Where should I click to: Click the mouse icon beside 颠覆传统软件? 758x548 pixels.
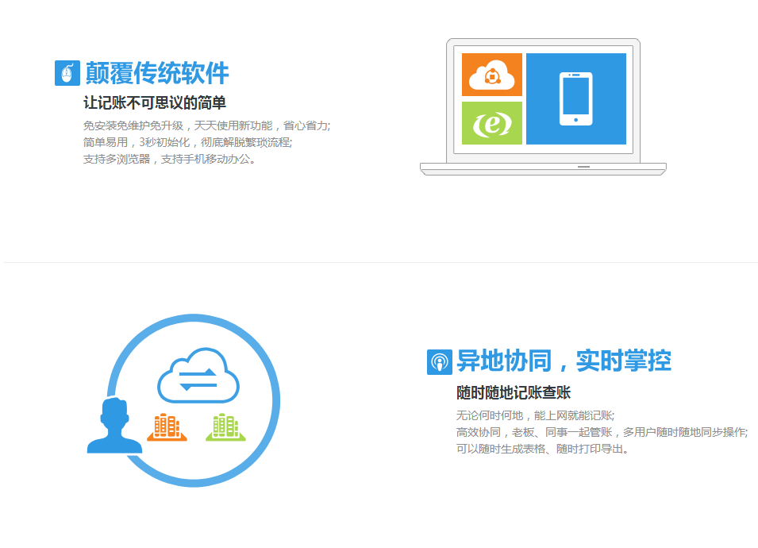pyautogui.click(x=67, y=73)
